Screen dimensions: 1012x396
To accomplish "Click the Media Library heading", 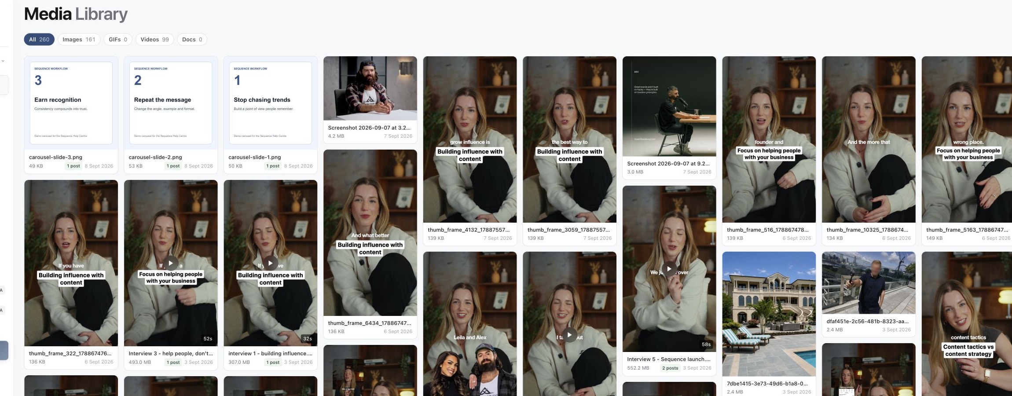I will (x=76, y=14).
